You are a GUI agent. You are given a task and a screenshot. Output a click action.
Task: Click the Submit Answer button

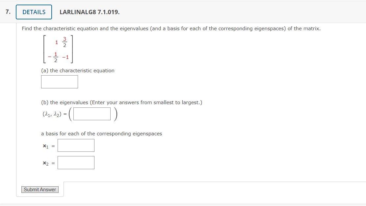click(x=40, y=189)
